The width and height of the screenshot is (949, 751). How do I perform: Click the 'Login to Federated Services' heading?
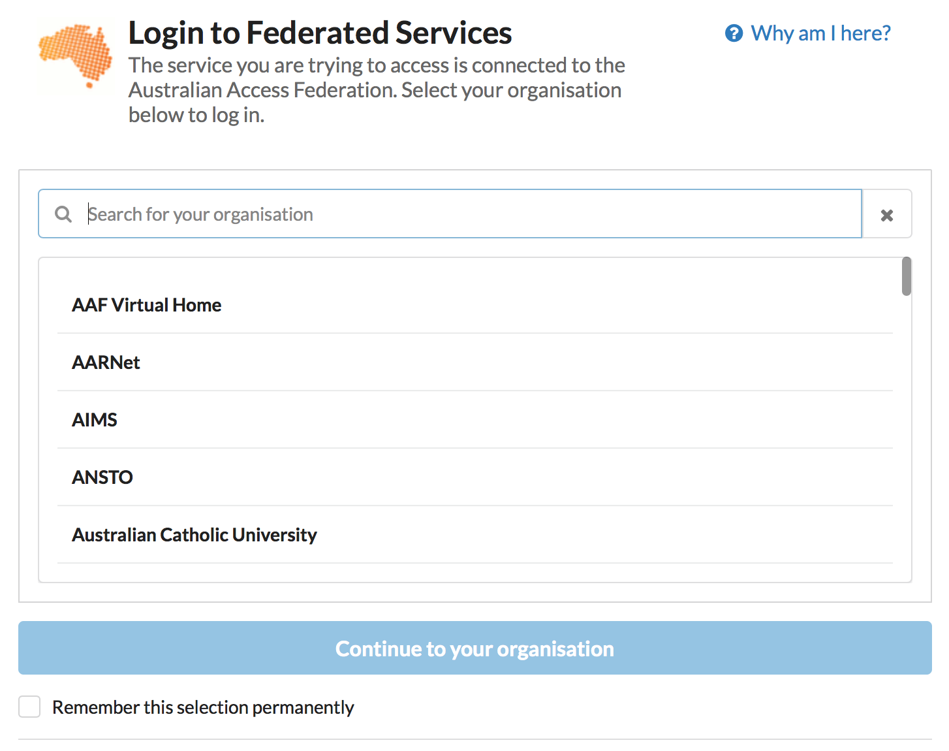pos(320,33)
